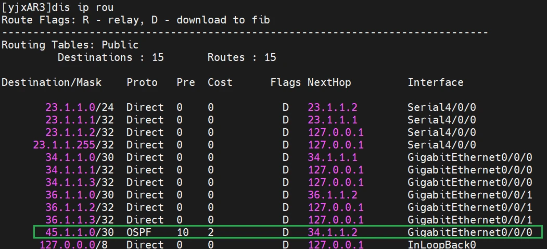The width and height of the screenshot is (547, 249).
Task: Click the Route Flags legend line
Action: click(x=135, y=20)
